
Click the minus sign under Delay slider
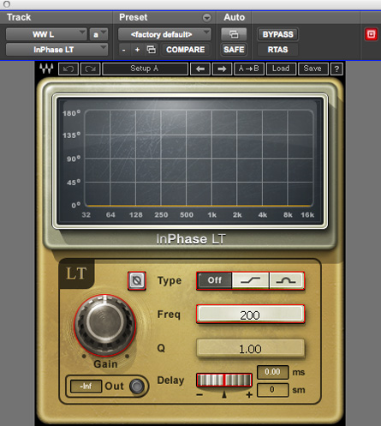pyautogui.click(x=199, y=395)
